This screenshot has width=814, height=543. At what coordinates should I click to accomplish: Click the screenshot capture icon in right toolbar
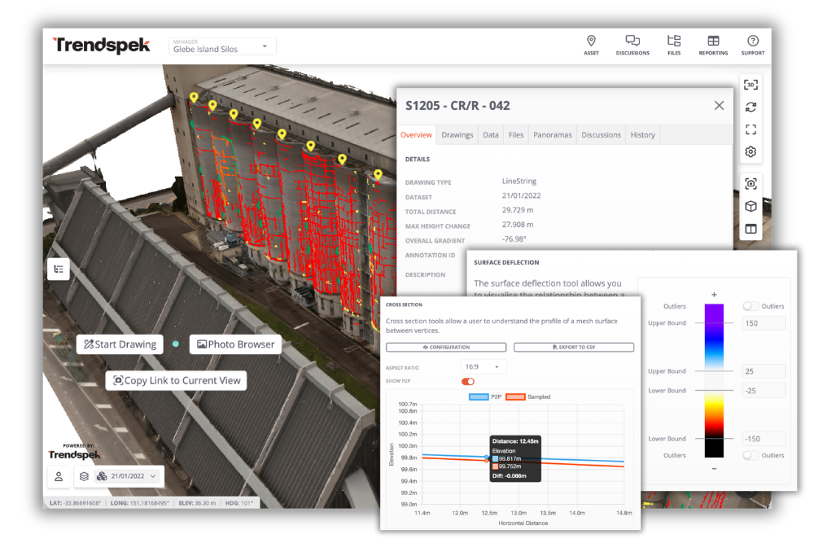[751, 184]
